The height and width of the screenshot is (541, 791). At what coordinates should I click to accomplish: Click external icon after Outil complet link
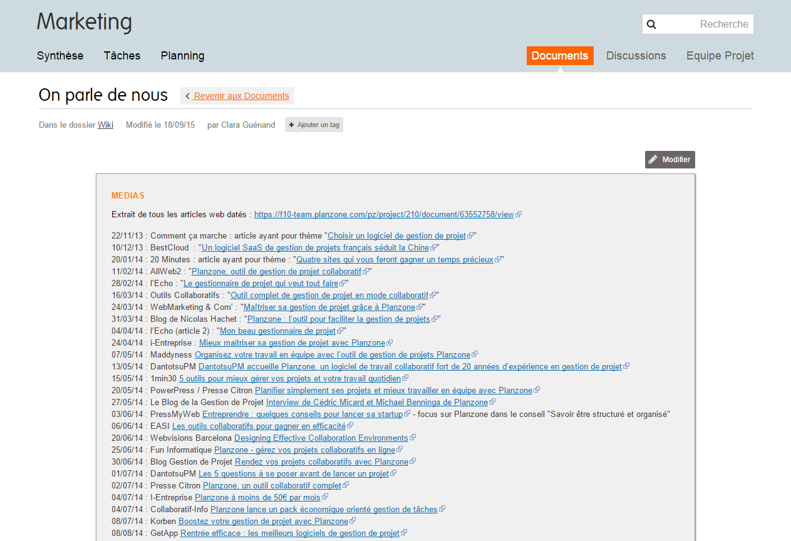coord(433,296)
